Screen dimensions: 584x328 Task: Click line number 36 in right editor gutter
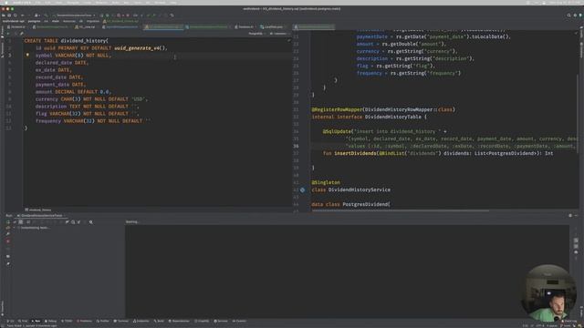point(296,146)
